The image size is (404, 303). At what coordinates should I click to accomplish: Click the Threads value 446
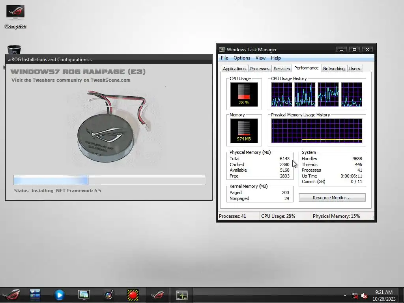tap(358, 165)
